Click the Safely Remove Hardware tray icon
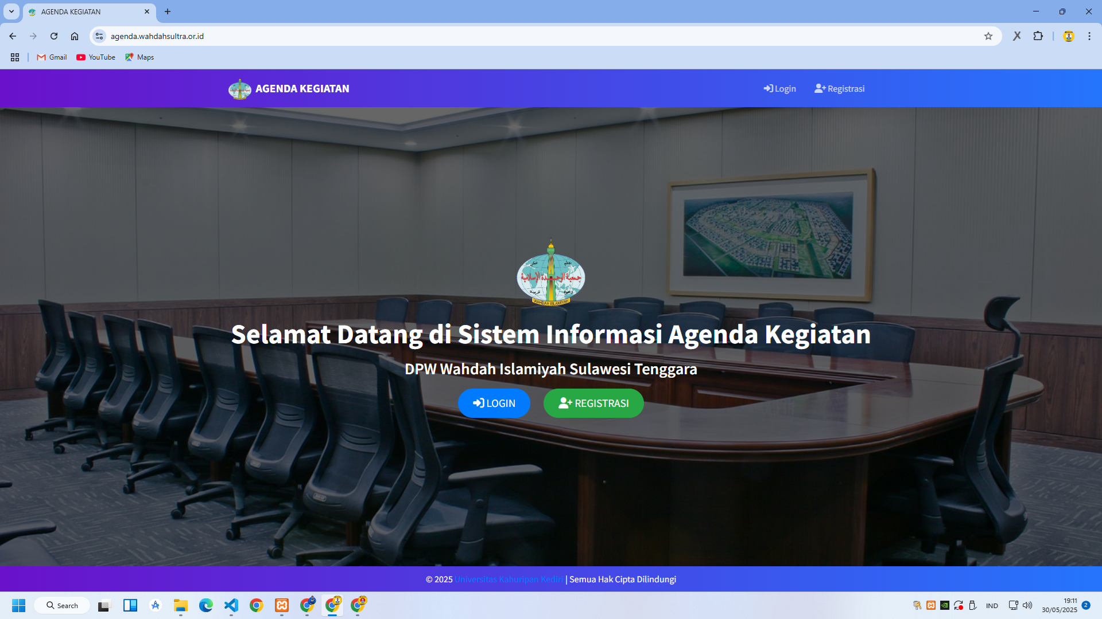Screen dimensions: 1102x619 973,605
